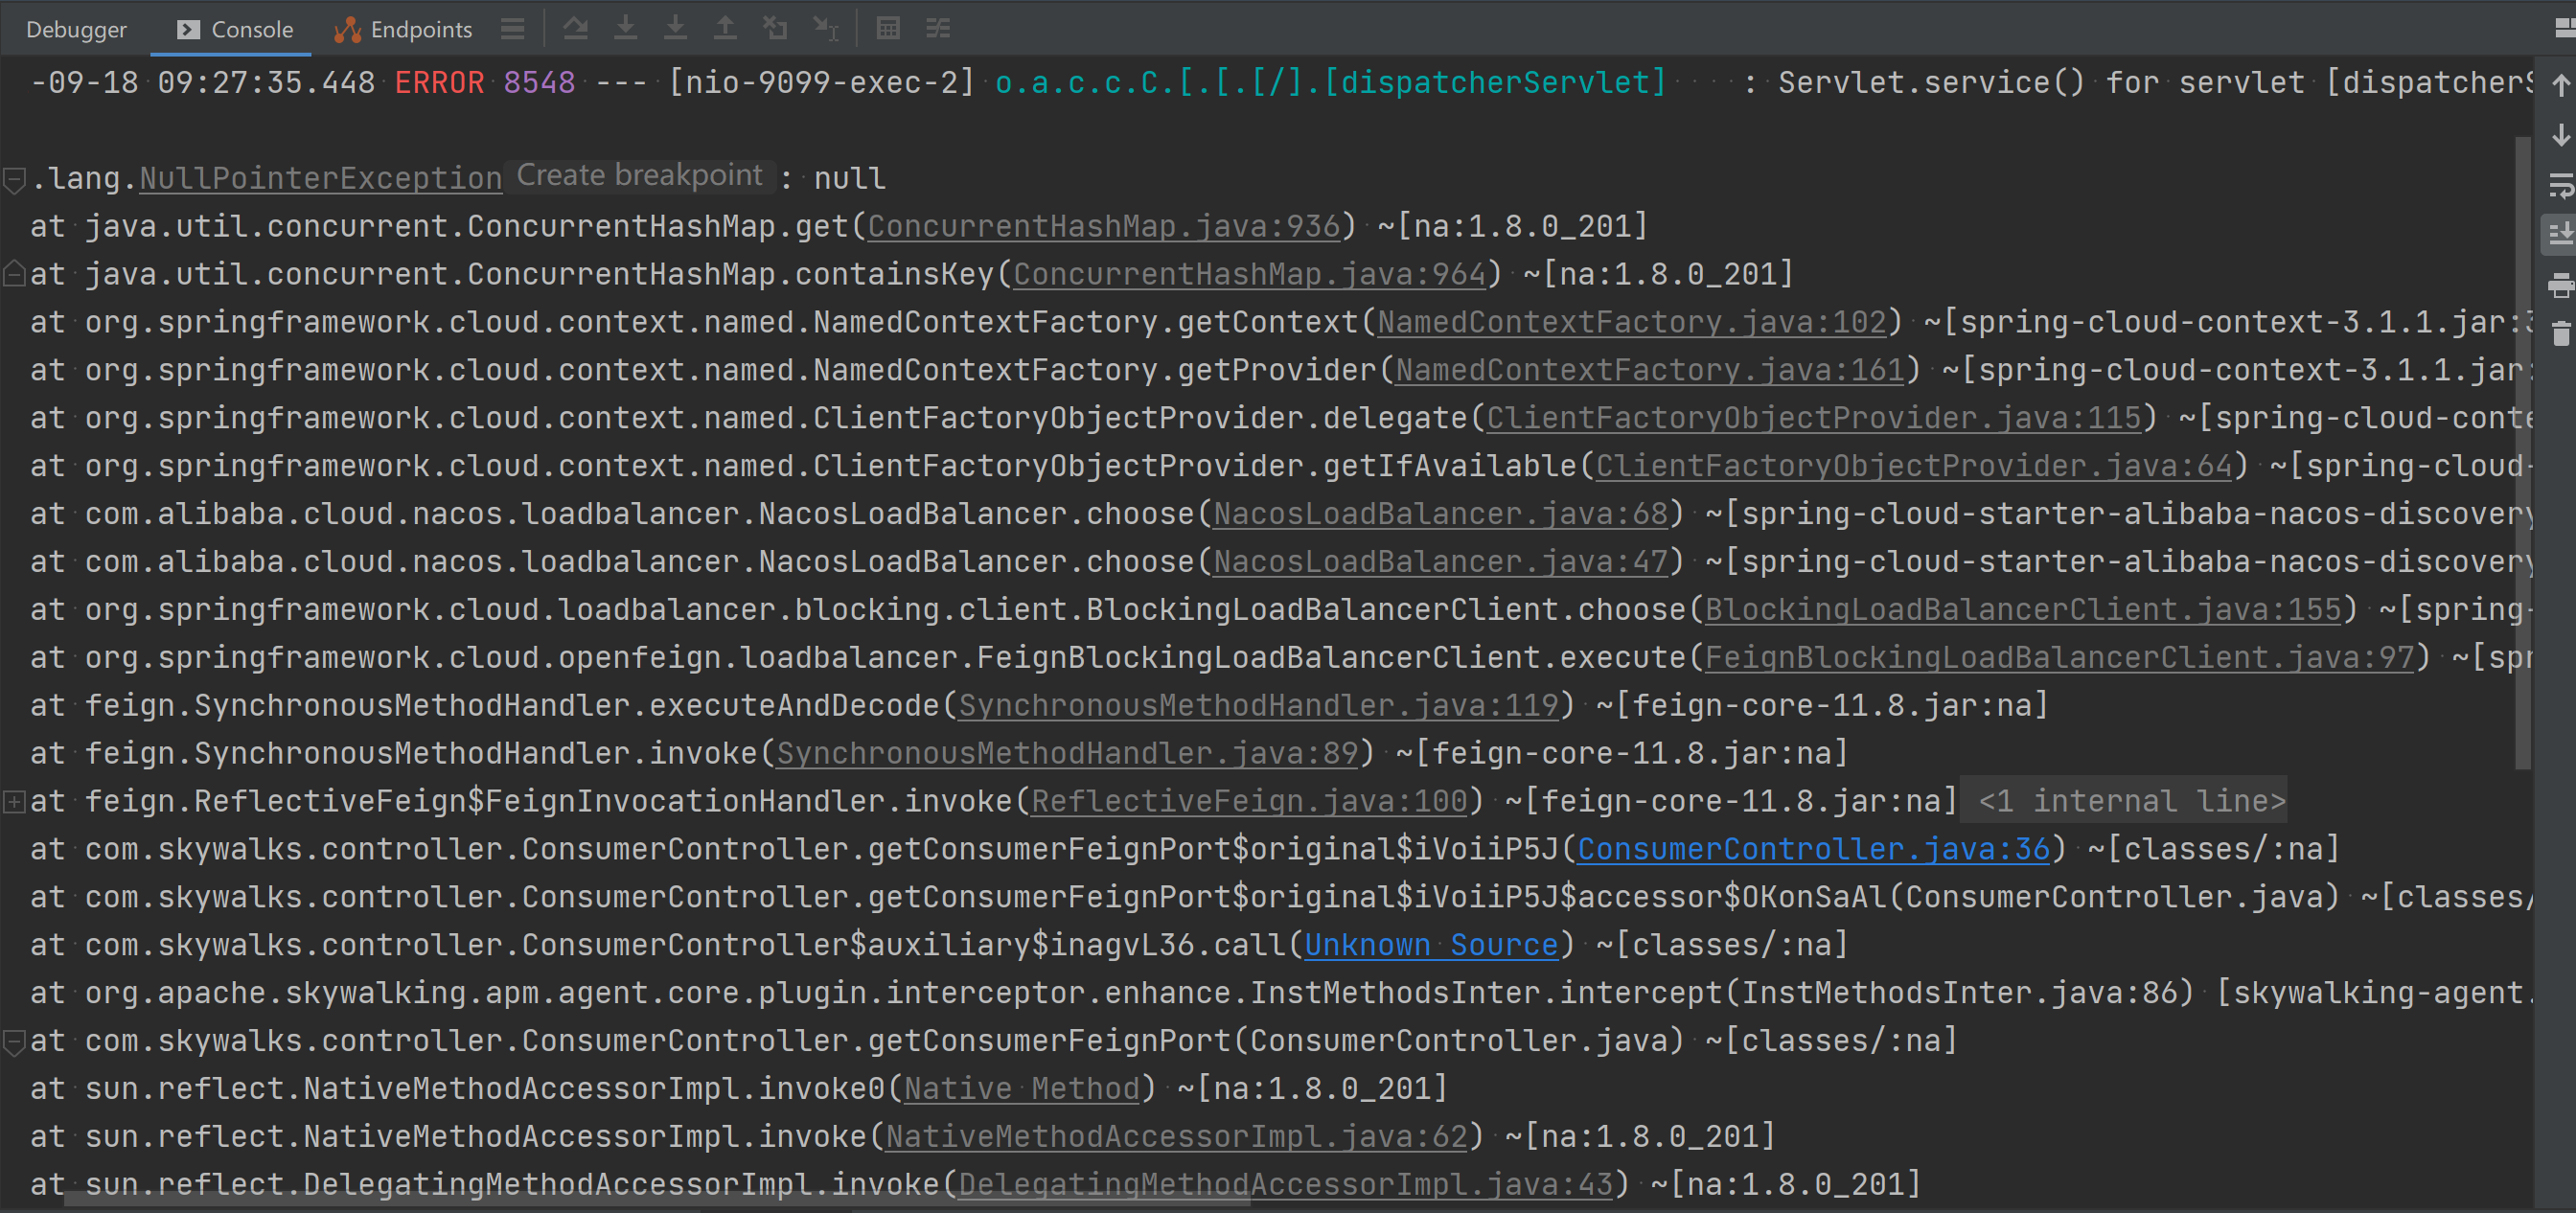Toggle scroll to end of console
The height and width of the screenshot is (1213, 2576).
click(2560, 235)
